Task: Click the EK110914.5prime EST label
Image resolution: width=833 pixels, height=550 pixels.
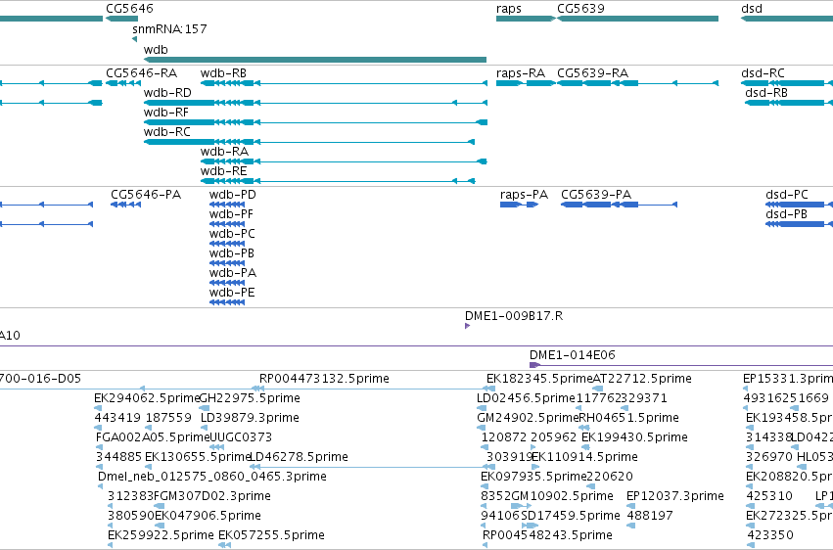Action: [x=584, y=458]
